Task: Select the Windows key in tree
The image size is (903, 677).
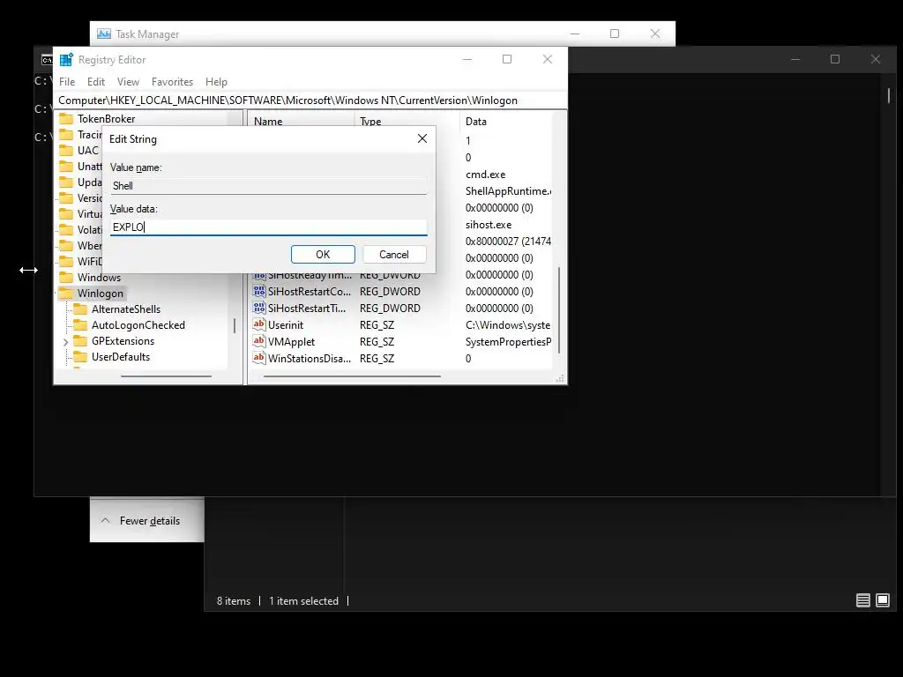Action: click(99, 278)
